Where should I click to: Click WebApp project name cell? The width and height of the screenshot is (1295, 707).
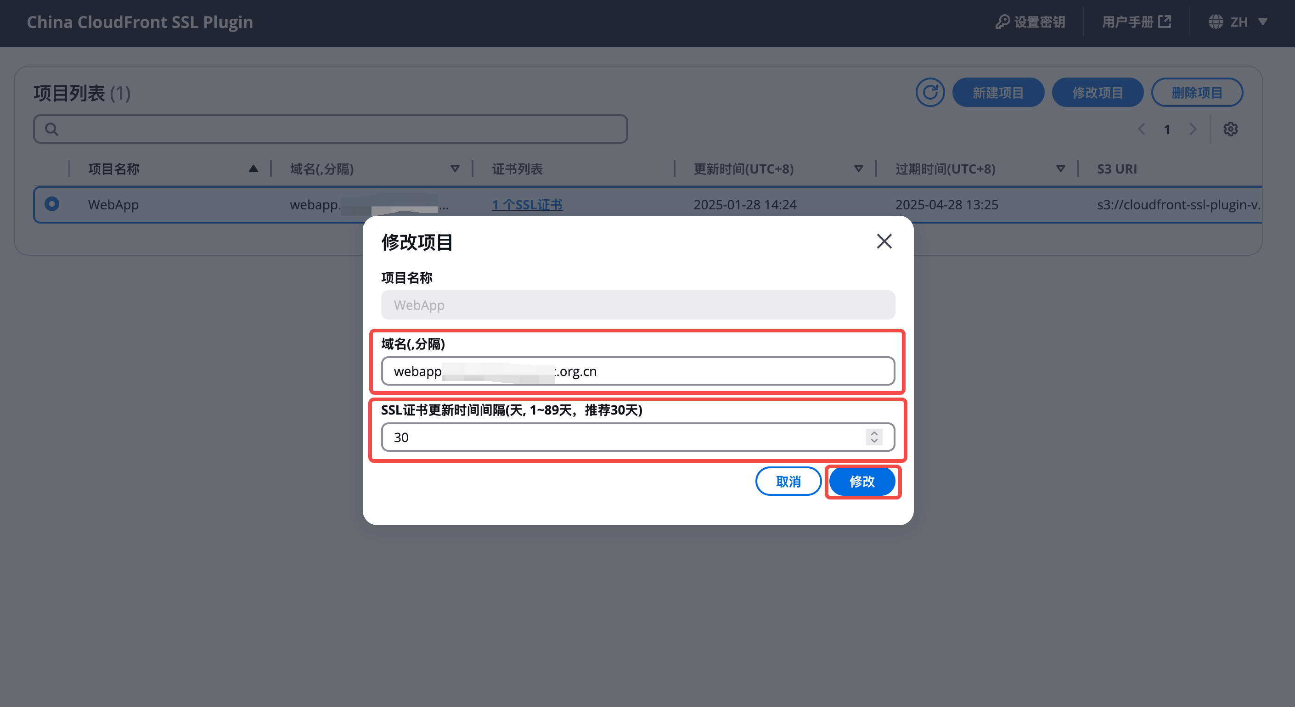(x=113, y=204)
